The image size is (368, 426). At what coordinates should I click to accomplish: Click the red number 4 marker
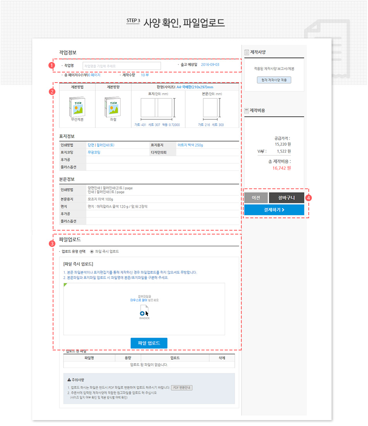point(309,198)
